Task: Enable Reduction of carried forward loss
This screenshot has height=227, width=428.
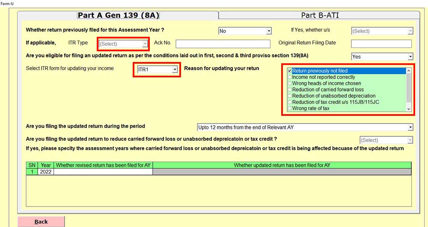Action: pos(290,90)
